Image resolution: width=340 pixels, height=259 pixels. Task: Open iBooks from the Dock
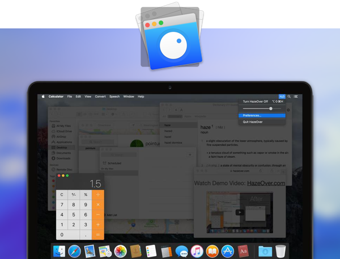(212, 251)
